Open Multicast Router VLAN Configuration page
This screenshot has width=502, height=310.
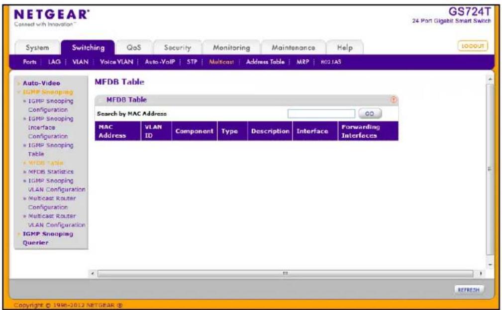pyautogui.click(x=56, y=220)
